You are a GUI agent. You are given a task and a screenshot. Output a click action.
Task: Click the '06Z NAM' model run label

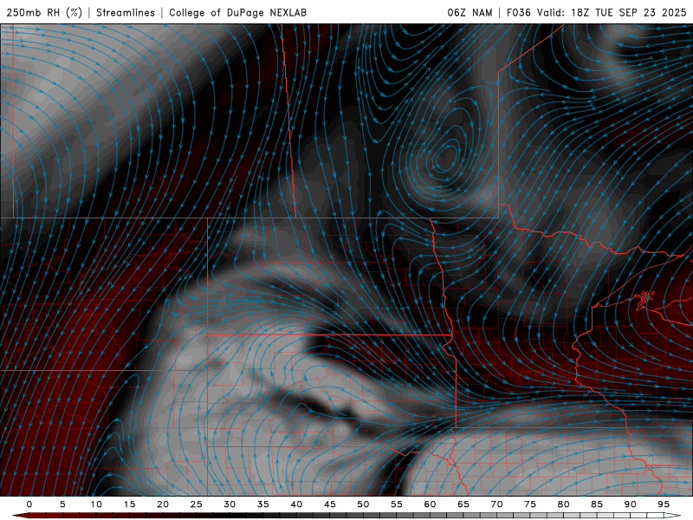point(470,12)
